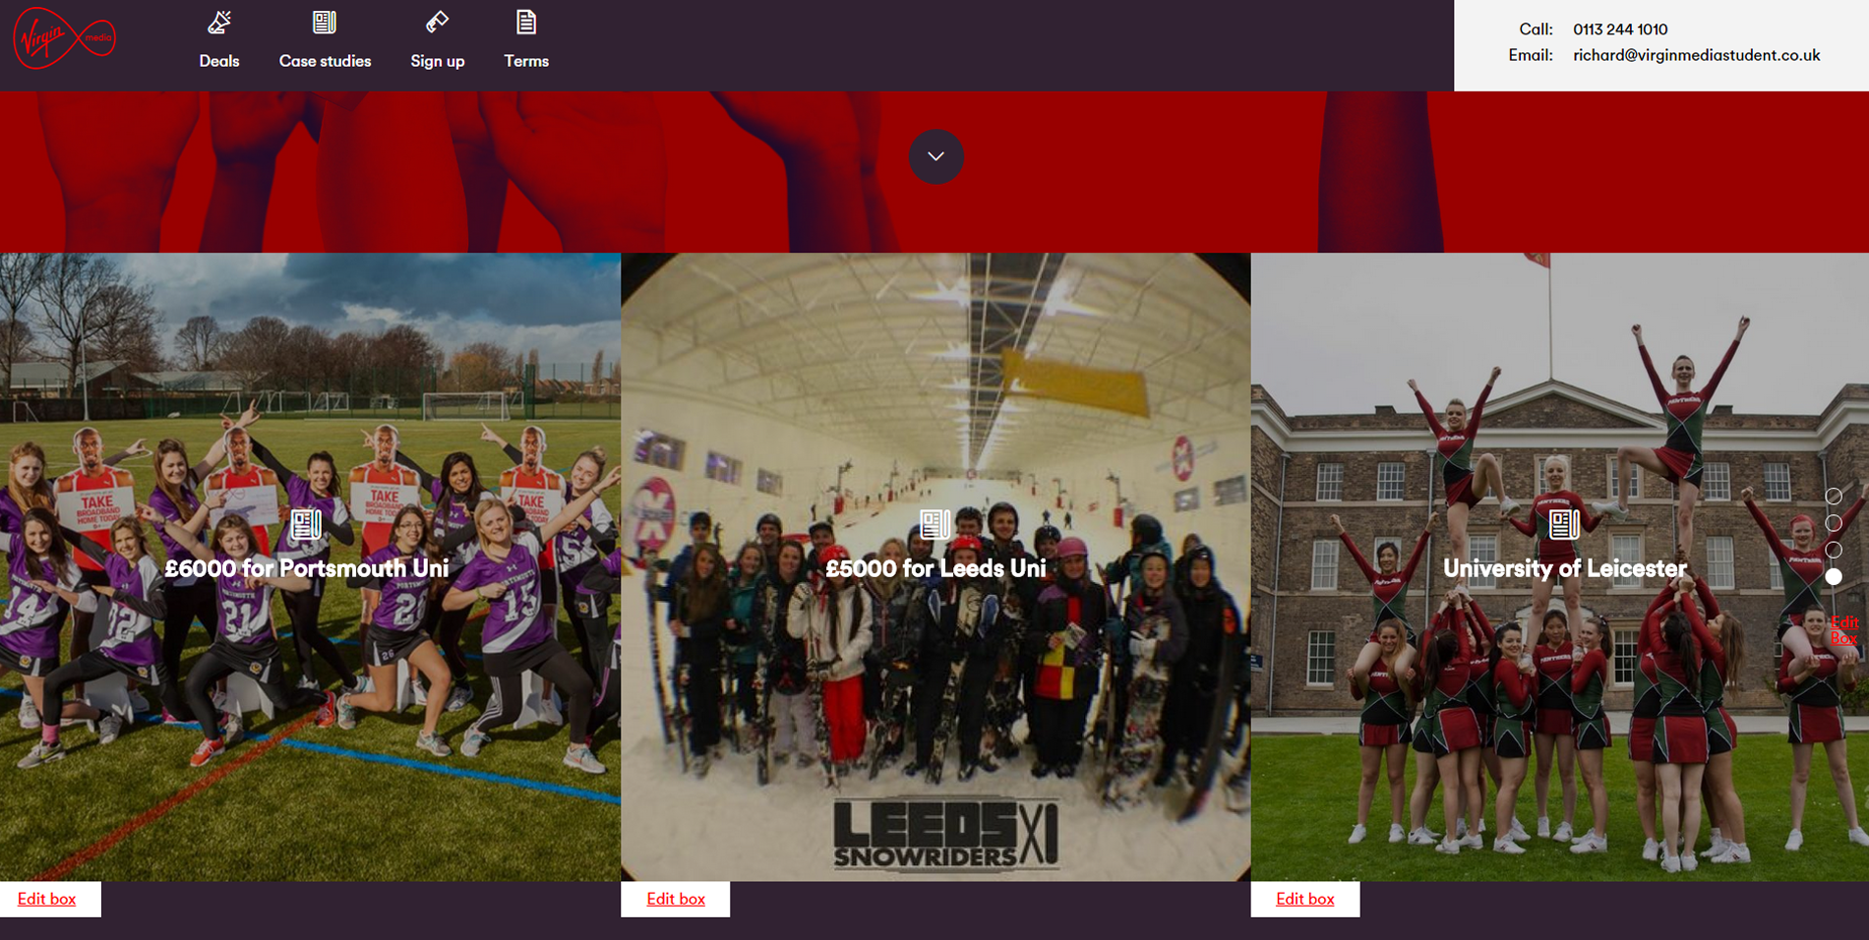The width and height of the screenshot is (1869, 940).
Task: Click the Case studies newspaper icon
Action: (325, 22)
